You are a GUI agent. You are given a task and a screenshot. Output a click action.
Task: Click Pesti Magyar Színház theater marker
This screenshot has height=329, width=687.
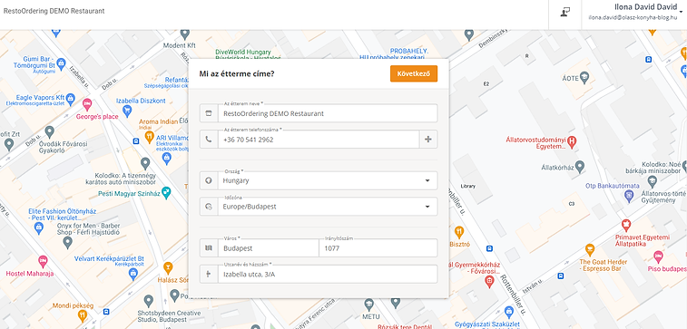165,192
